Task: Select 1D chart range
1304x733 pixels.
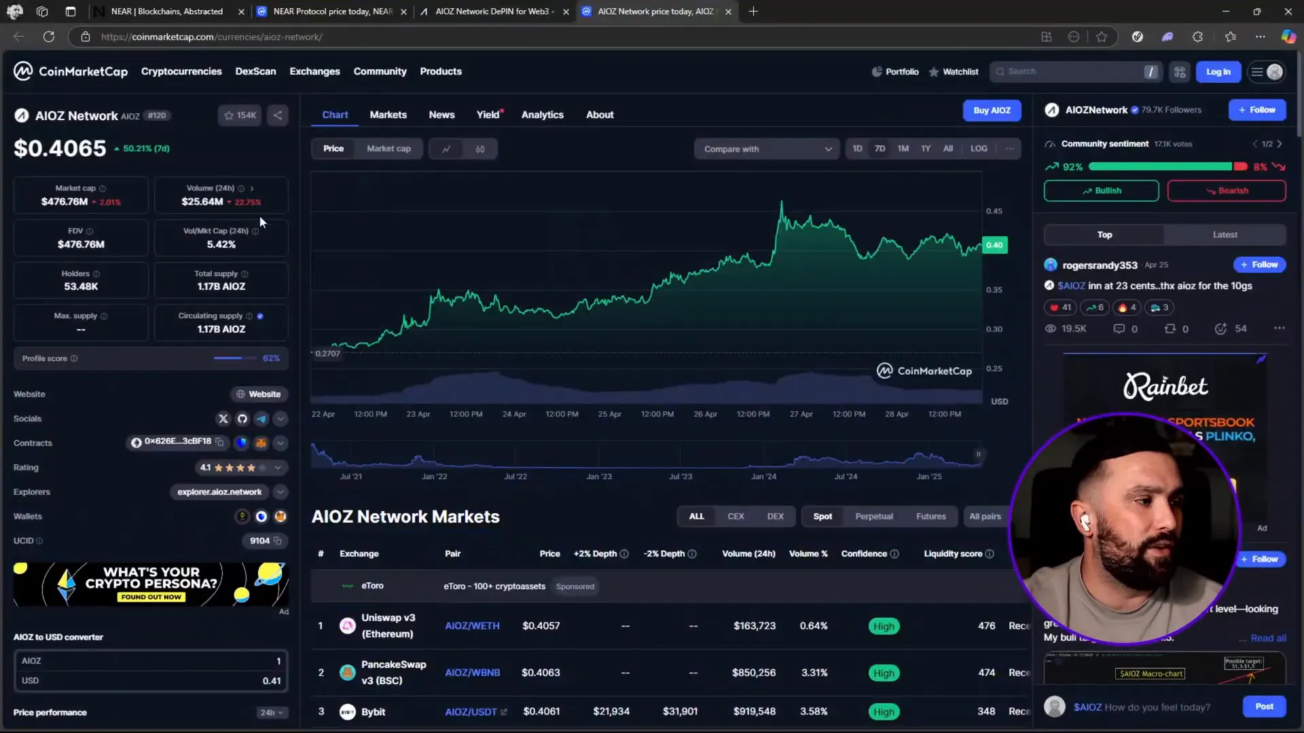Action: pos(858,149)
